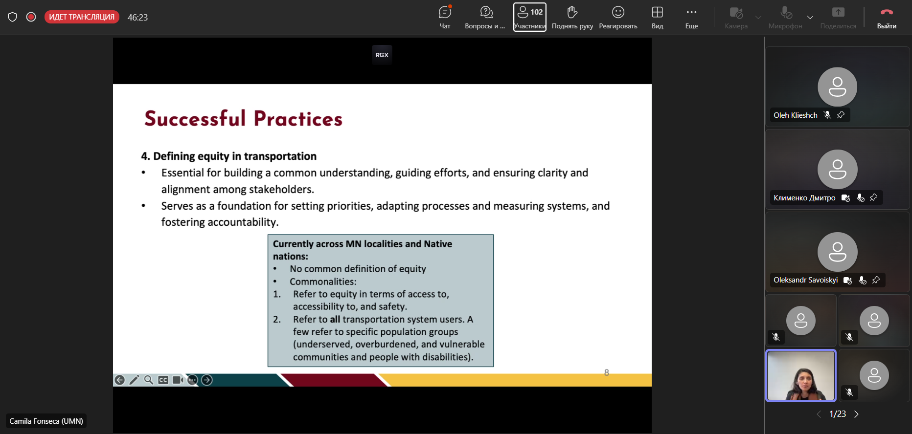Image resolution: width=912 pixels, height=434 pixels.
Task: Toggle the Микрофон microphone button
Action: 785,17
